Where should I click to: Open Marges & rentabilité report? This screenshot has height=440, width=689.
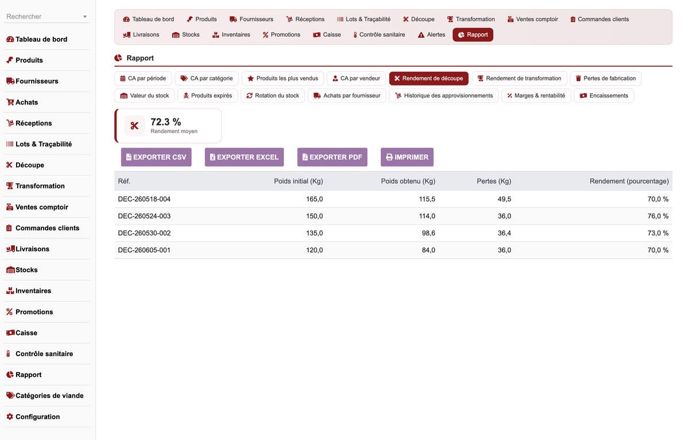[536, 95]
